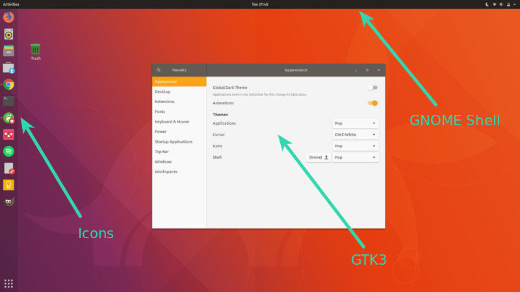Launch GIMP from the dock

(8, 201)
